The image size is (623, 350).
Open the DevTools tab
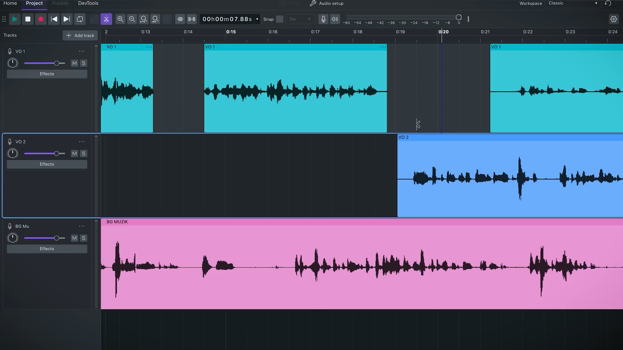point(88,3)
